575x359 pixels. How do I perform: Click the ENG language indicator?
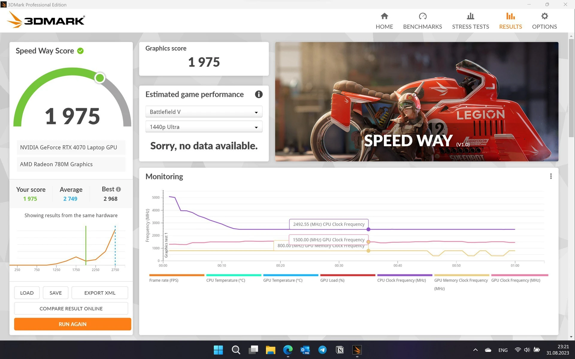[503, 350]
